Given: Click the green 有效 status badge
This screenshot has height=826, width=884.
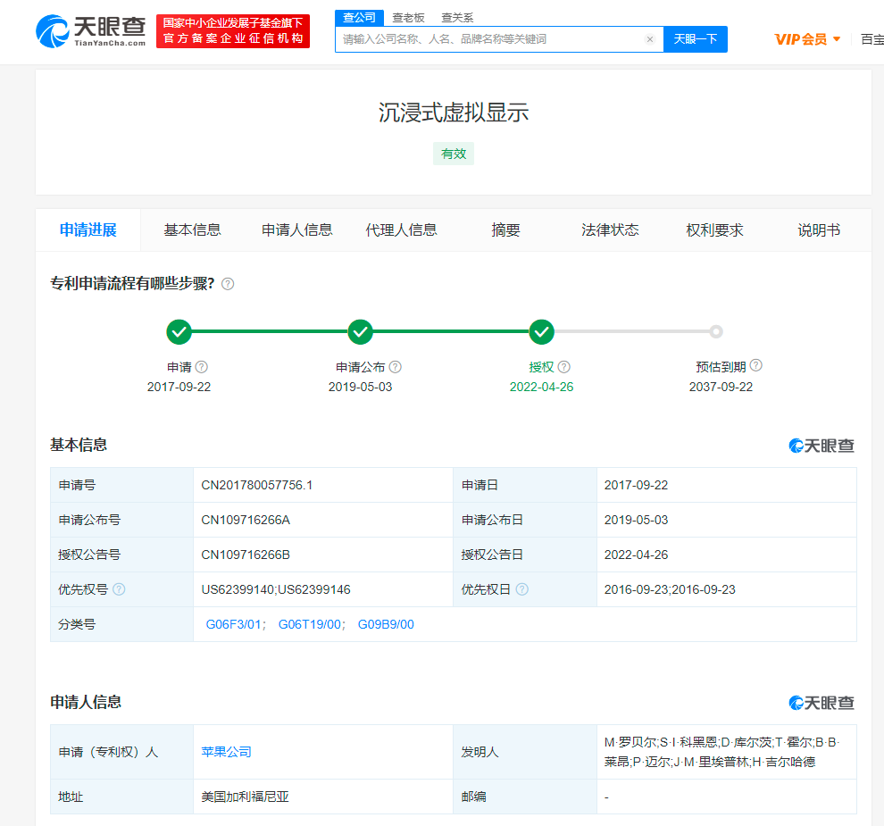Looking at the screenshot, I should point(454,154).
